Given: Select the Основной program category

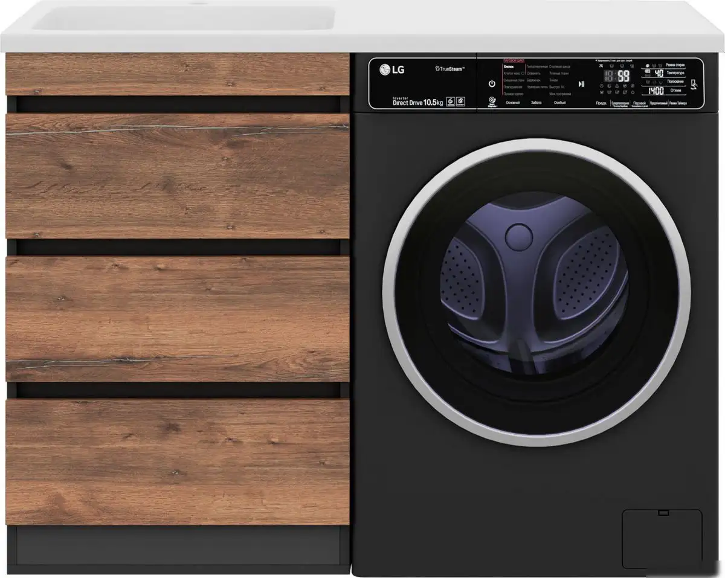Looking at the screenshot, I should [512, 103].
